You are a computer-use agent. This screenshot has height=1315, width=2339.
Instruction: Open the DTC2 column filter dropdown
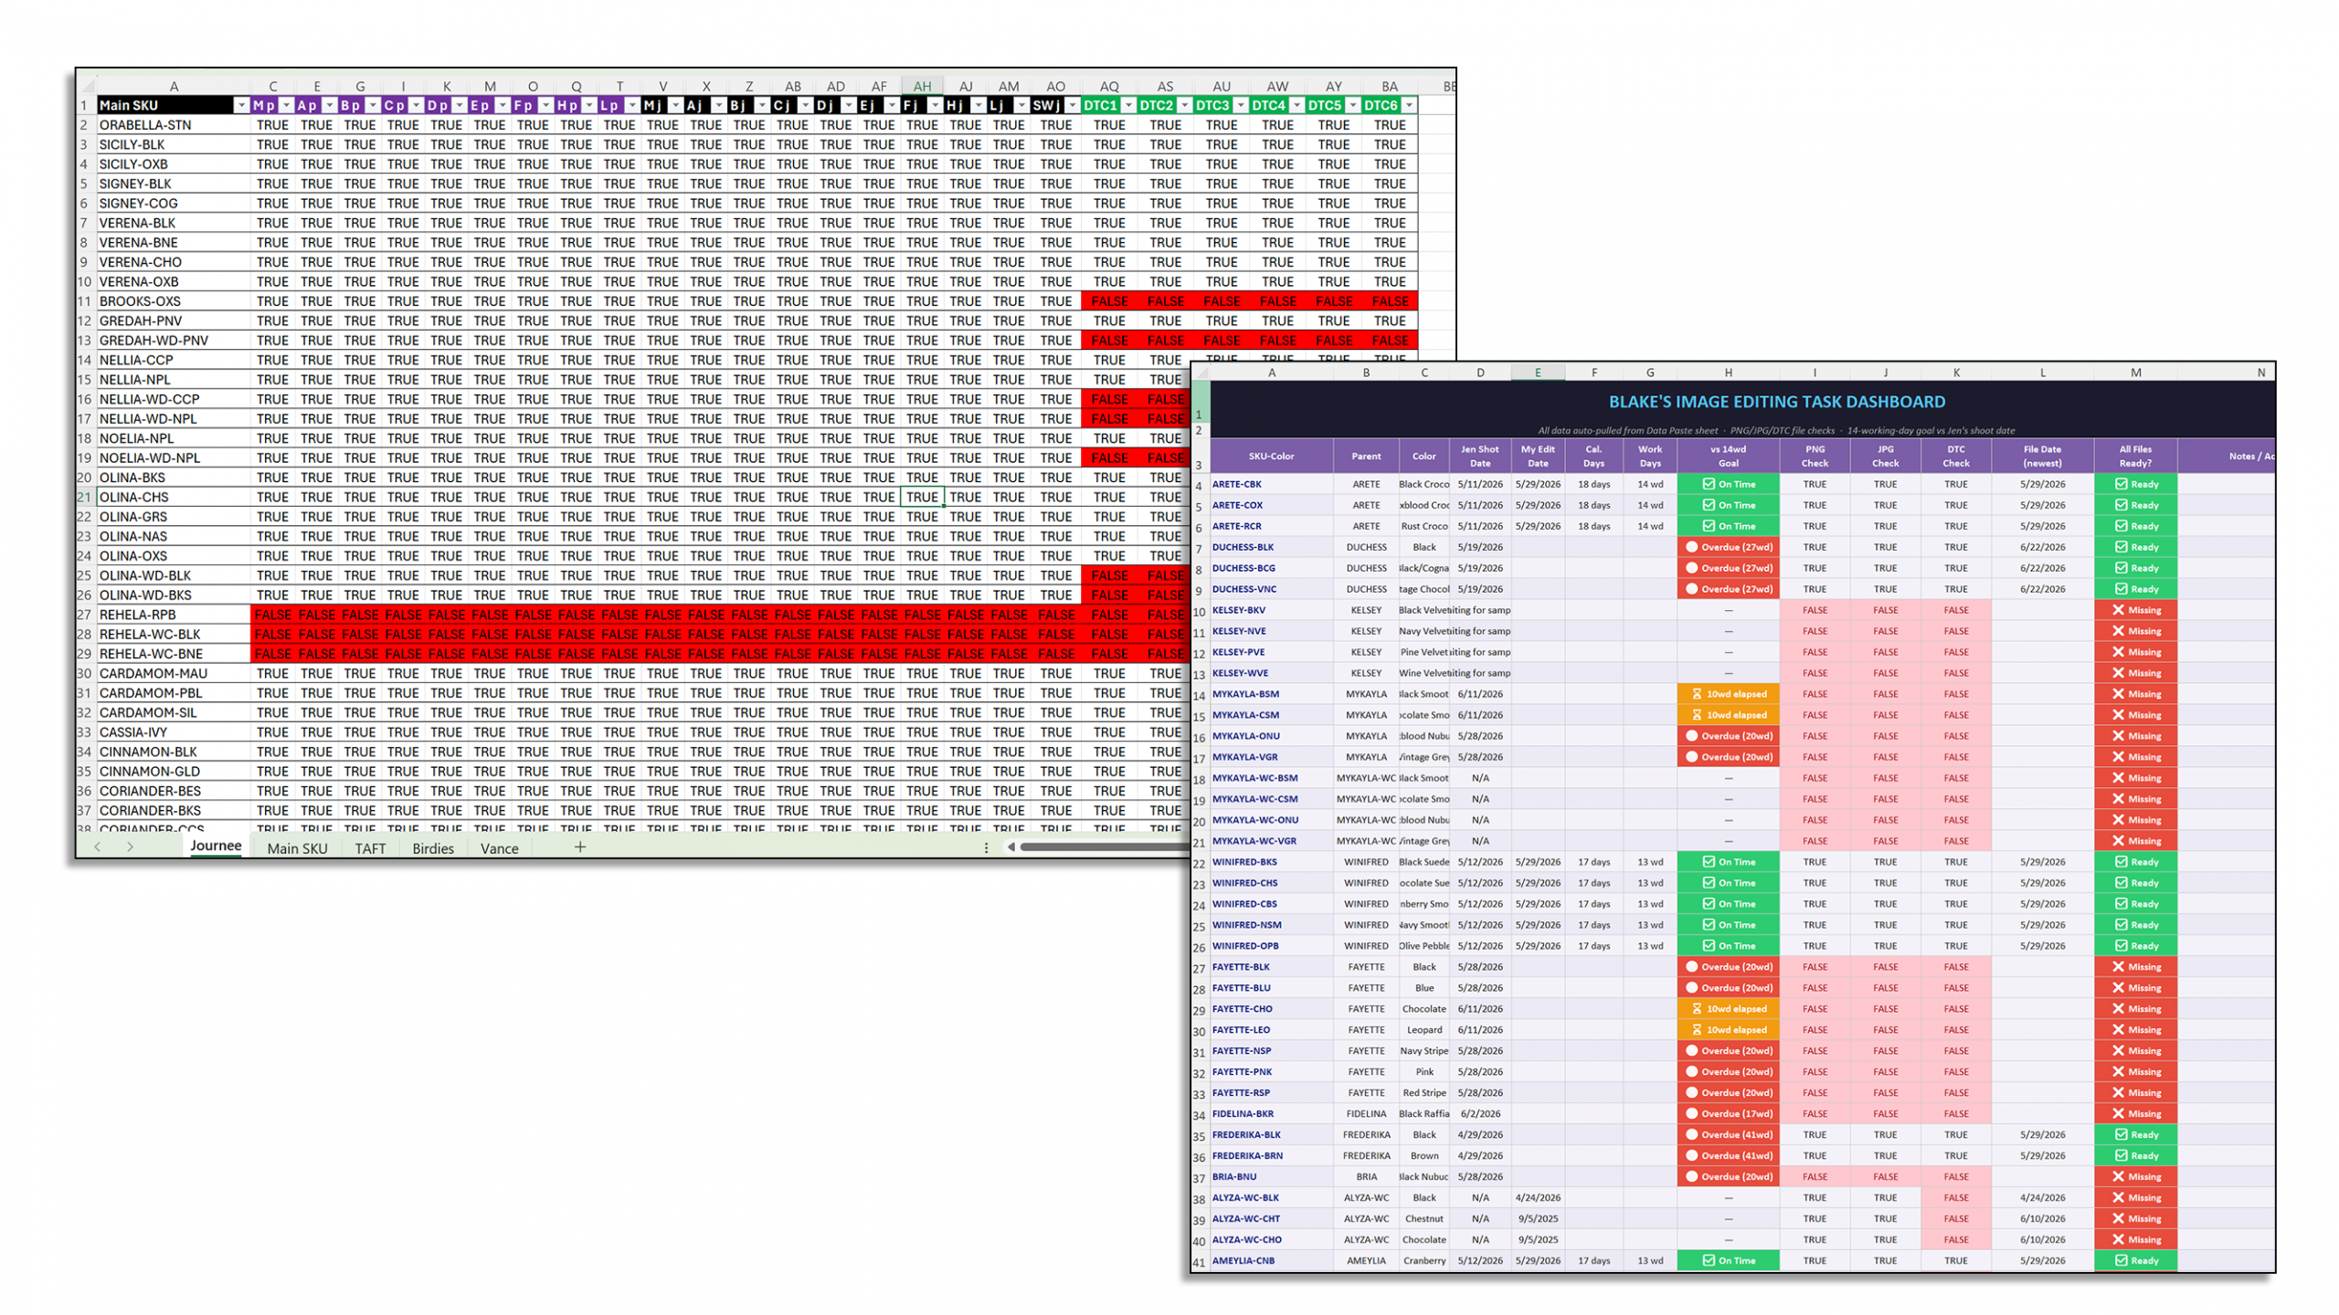pos(1184,106)
